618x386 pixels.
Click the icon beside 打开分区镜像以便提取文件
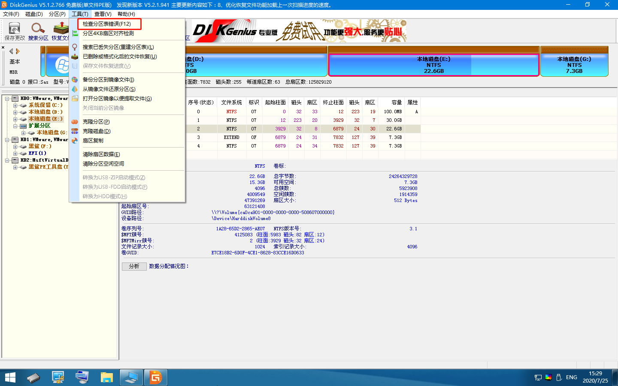pos(75,99)
